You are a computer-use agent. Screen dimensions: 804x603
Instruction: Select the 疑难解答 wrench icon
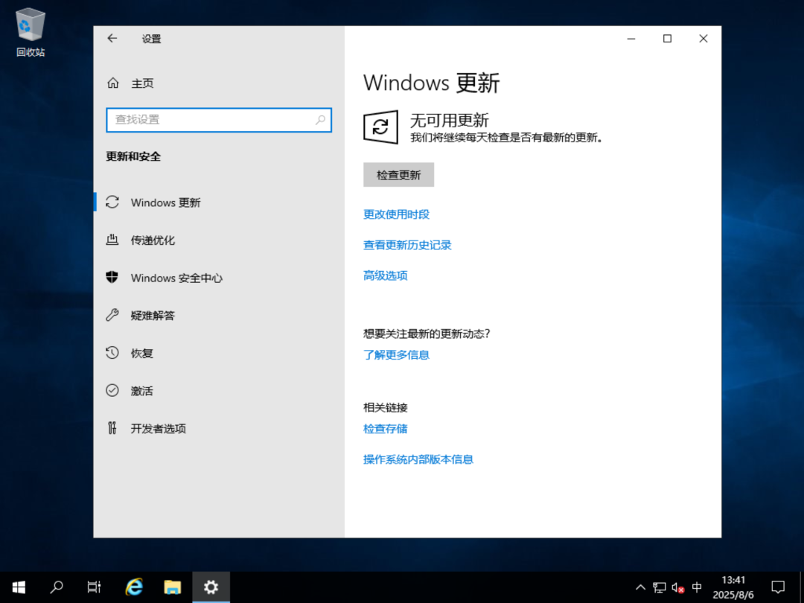112,315
